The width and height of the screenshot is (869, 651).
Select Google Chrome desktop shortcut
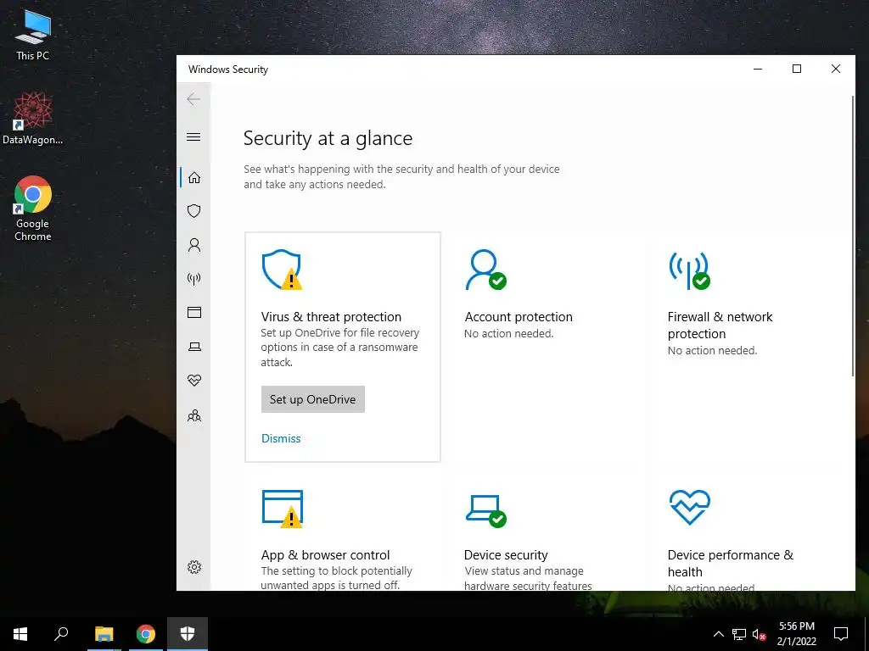(x=33, y=209)
